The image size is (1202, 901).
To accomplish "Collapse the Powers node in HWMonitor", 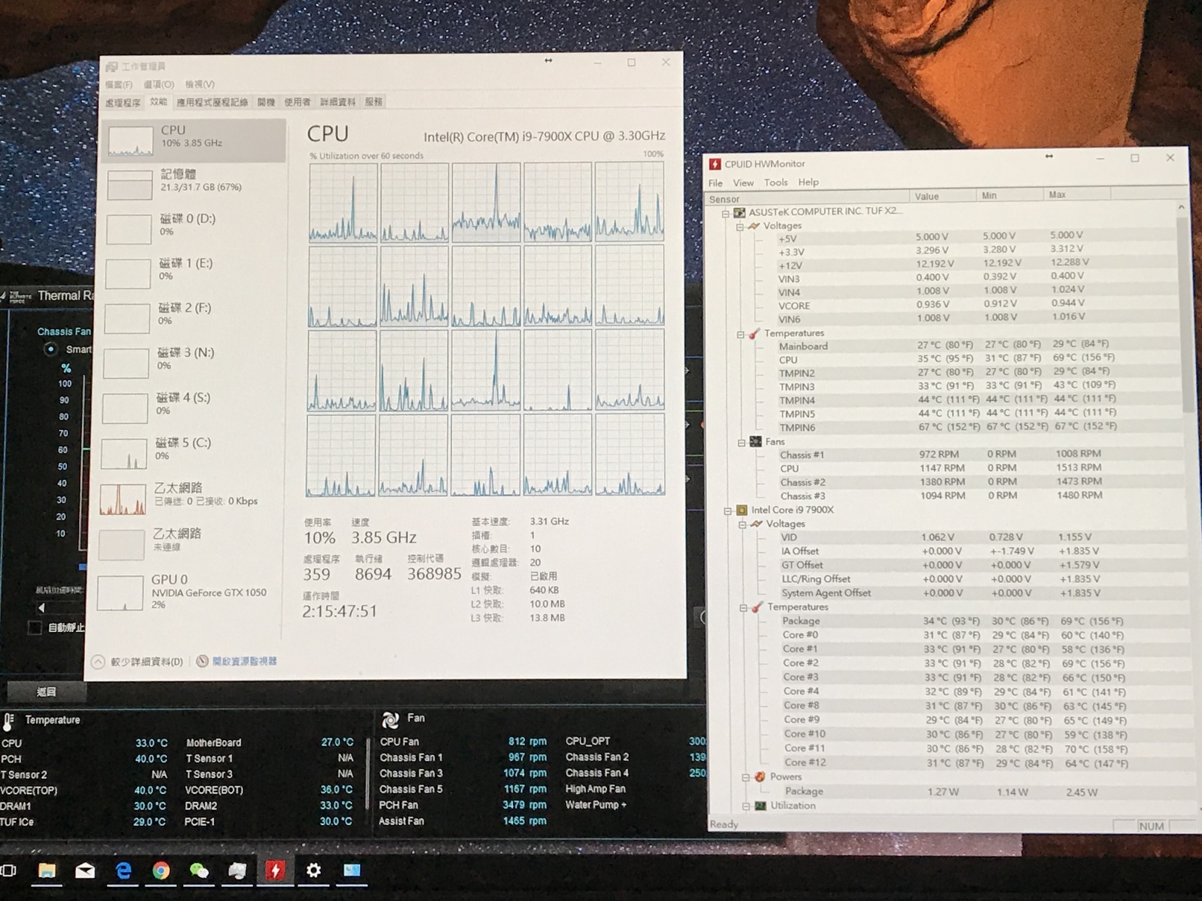I will (745, 777).
